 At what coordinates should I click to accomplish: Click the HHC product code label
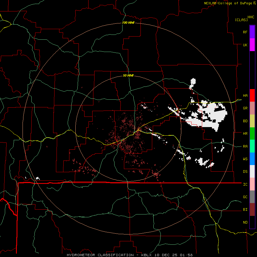click(251, 17)
